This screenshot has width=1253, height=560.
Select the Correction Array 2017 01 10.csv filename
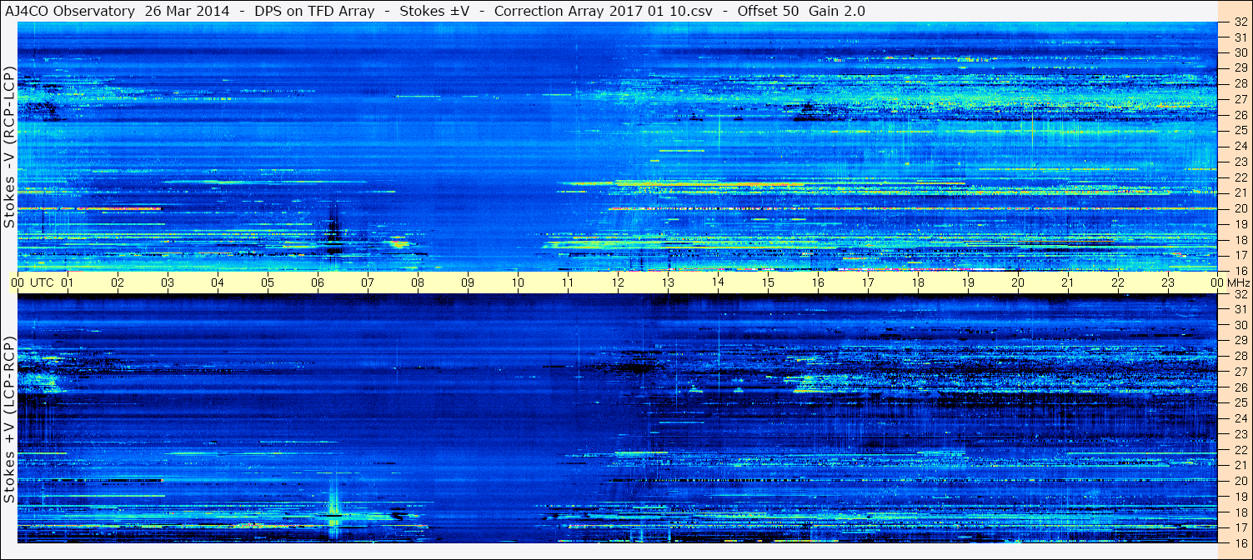pyautogui.click(x=603, y=11)
